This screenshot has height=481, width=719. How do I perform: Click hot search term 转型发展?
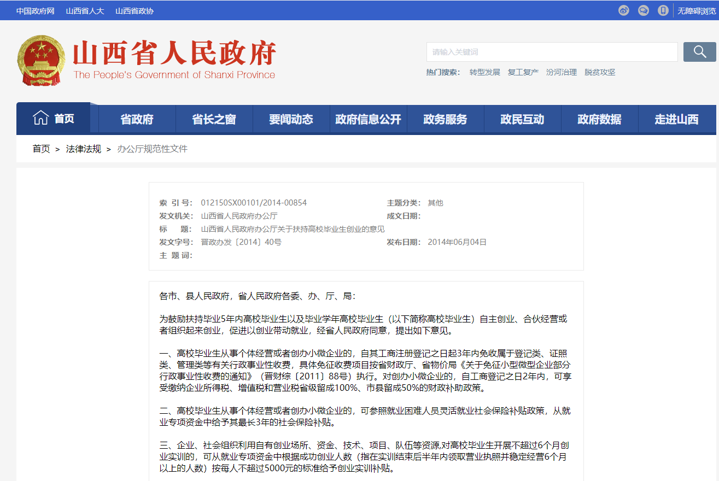click(484, 72)
